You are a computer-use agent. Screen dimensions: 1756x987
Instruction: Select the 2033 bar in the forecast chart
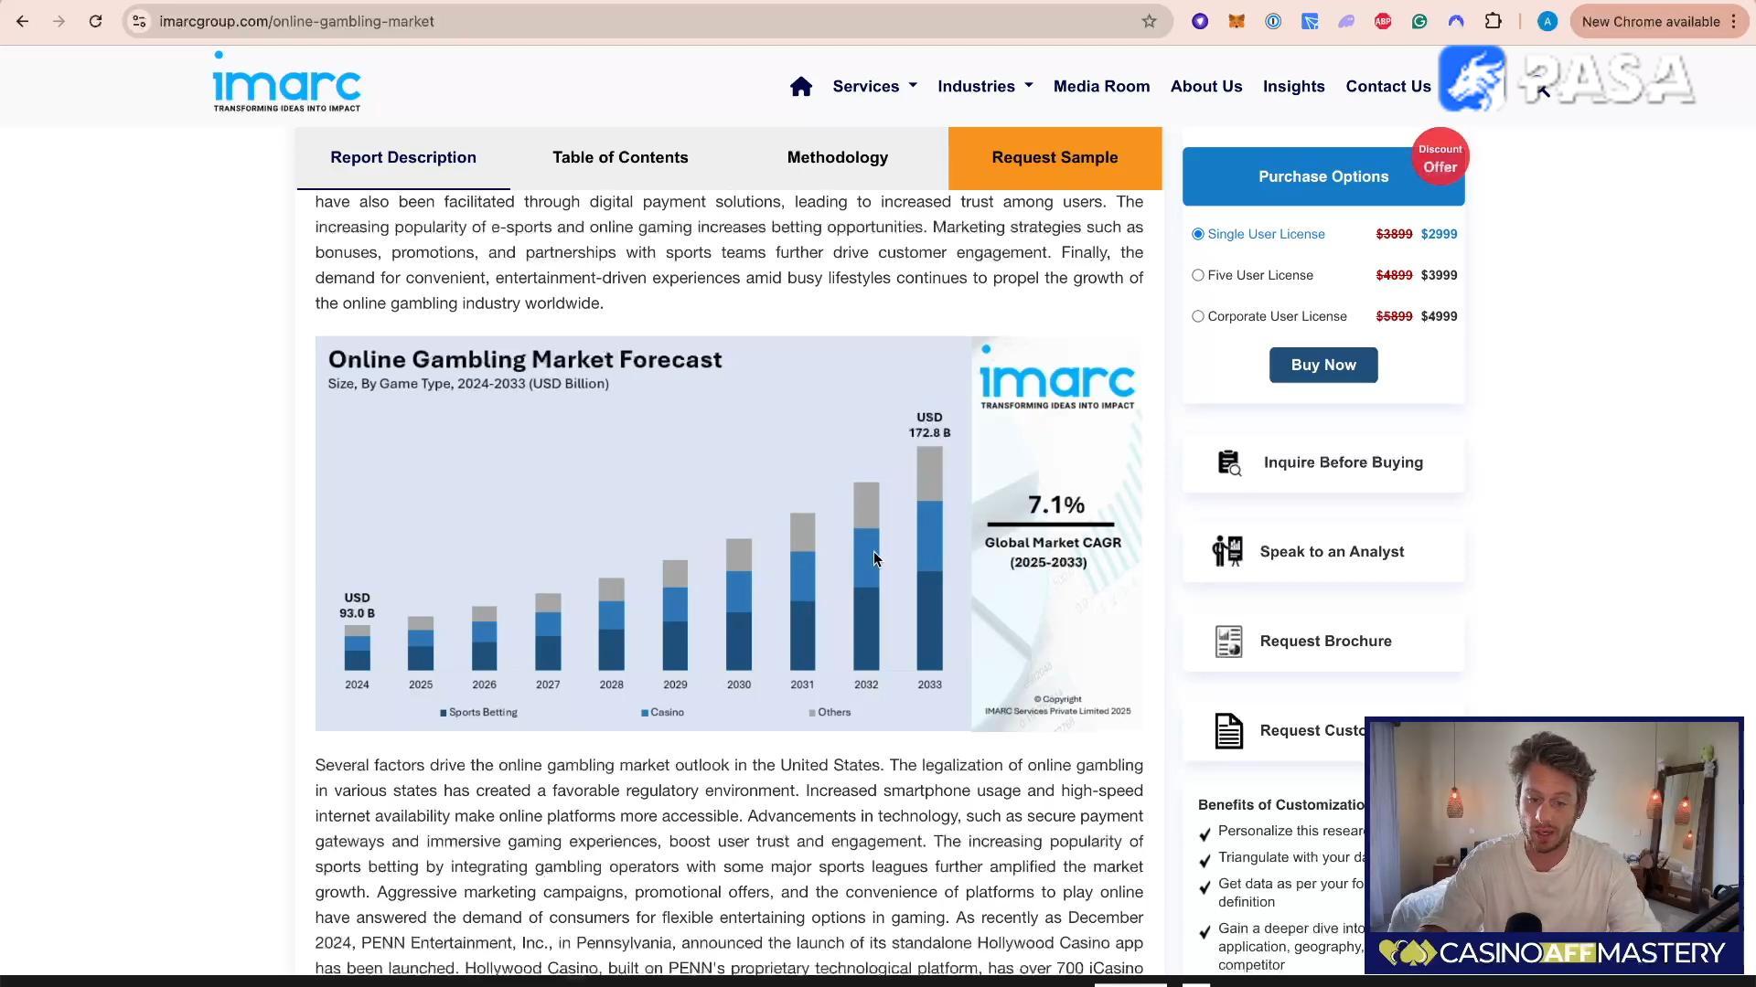(929, 558)
